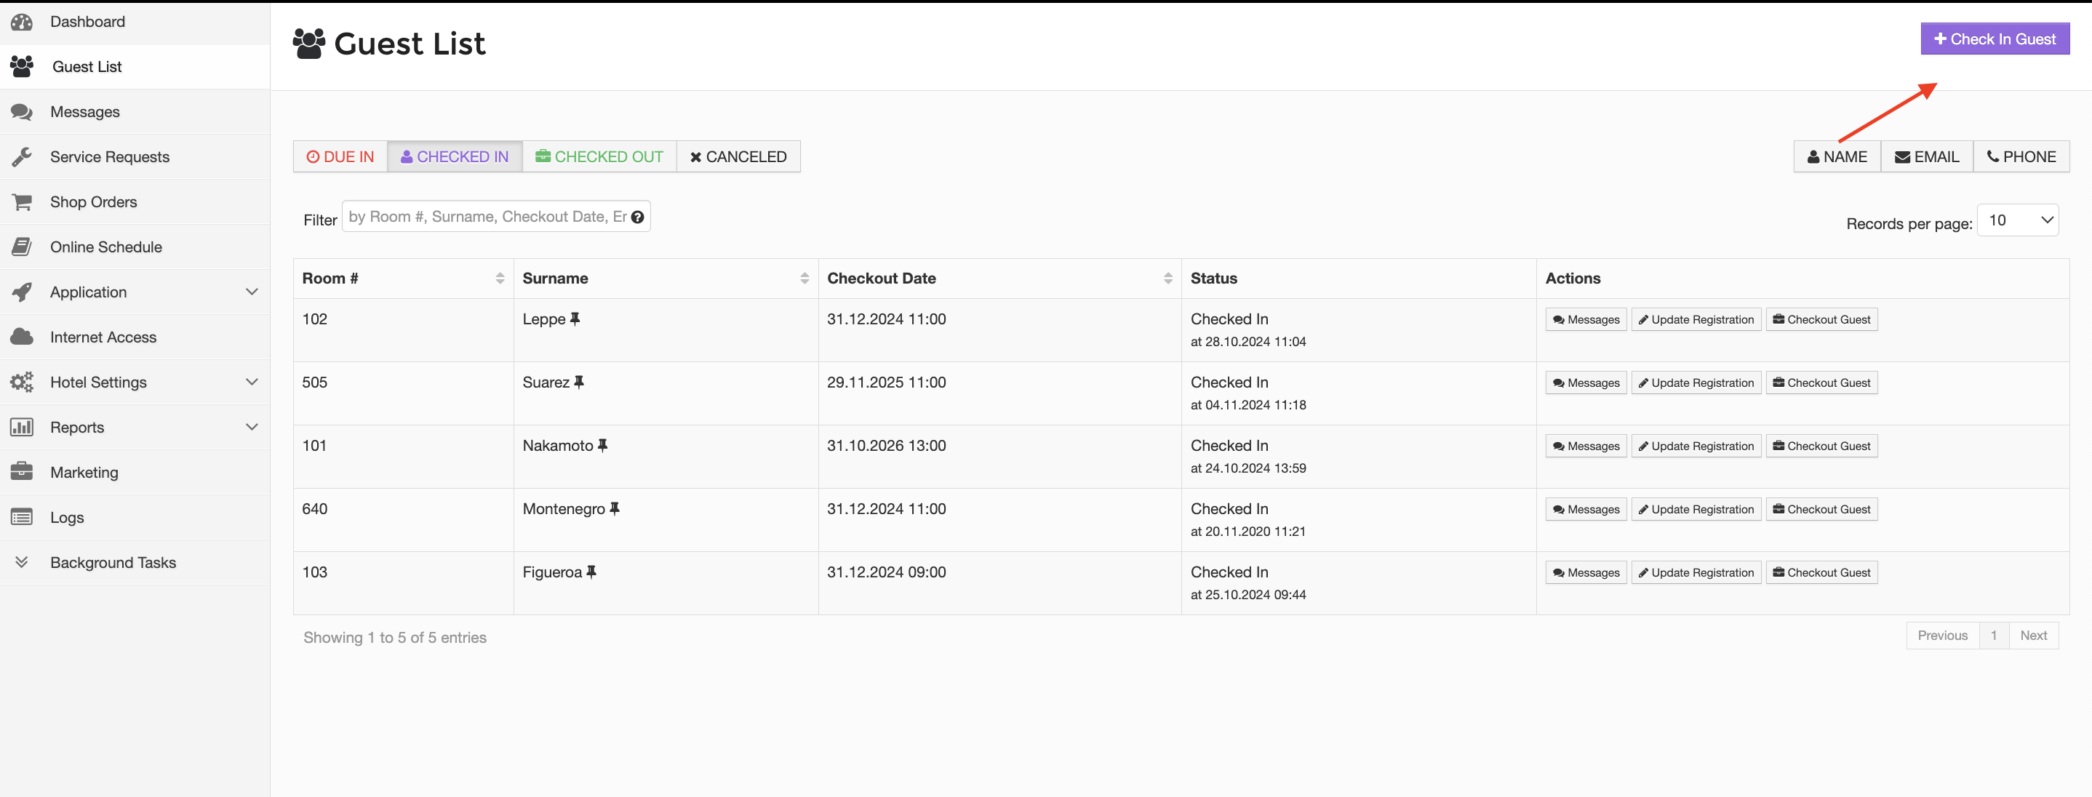Click the Internet Access cloud icon
Screen dimensions: 2092x797
[x=22, y=337]
